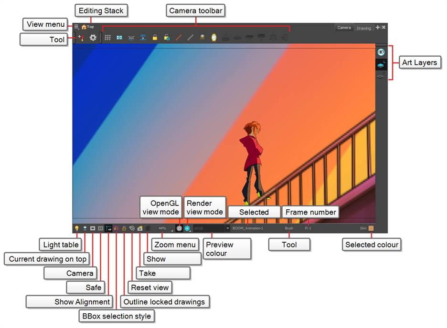447x328 pixels.
Task: Toggle the Safe area display
Action: point(100,228)
